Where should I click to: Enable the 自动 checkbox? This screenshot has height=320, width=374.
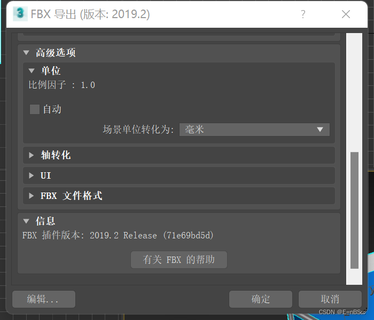35,109
